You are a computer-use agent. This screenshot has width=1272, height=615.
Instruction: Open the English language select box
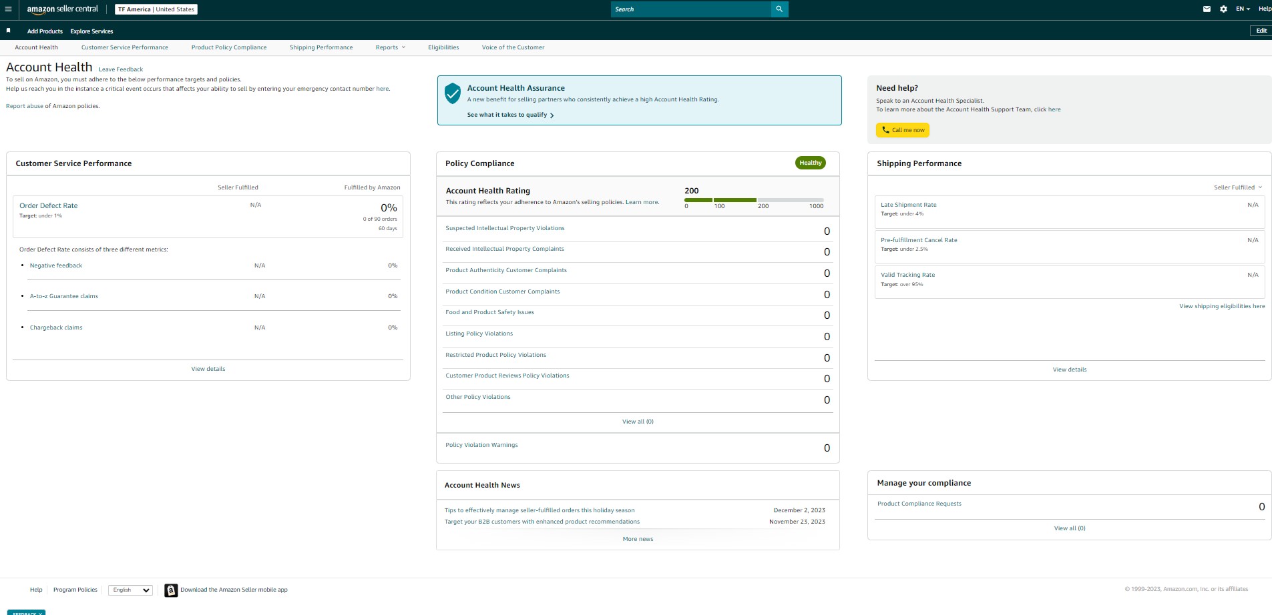(x=131, y=590)
